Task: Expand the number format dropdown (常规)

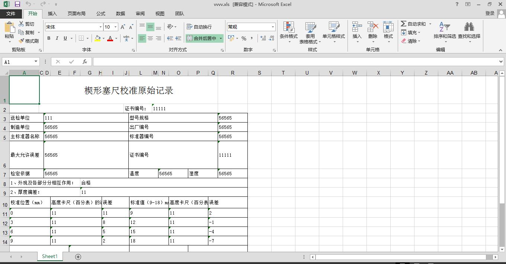Action: (273, 27)
